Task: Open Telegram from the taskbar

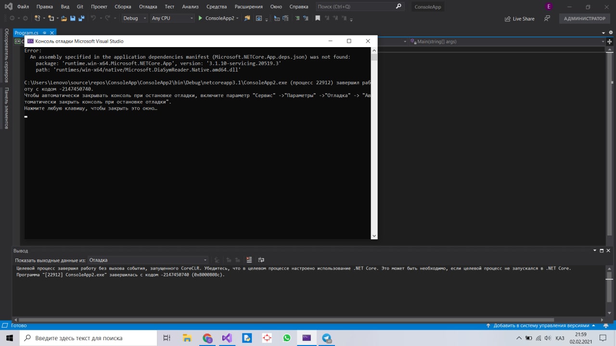Action: 327,338
